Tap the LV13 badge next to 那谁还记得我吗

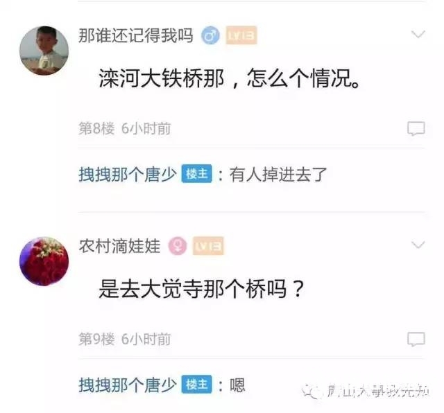tap(241, 35)
